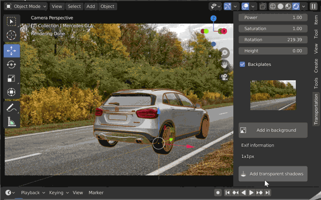Click the play animation button
Screen dimensions: 321x200
(x=251, y=193)
